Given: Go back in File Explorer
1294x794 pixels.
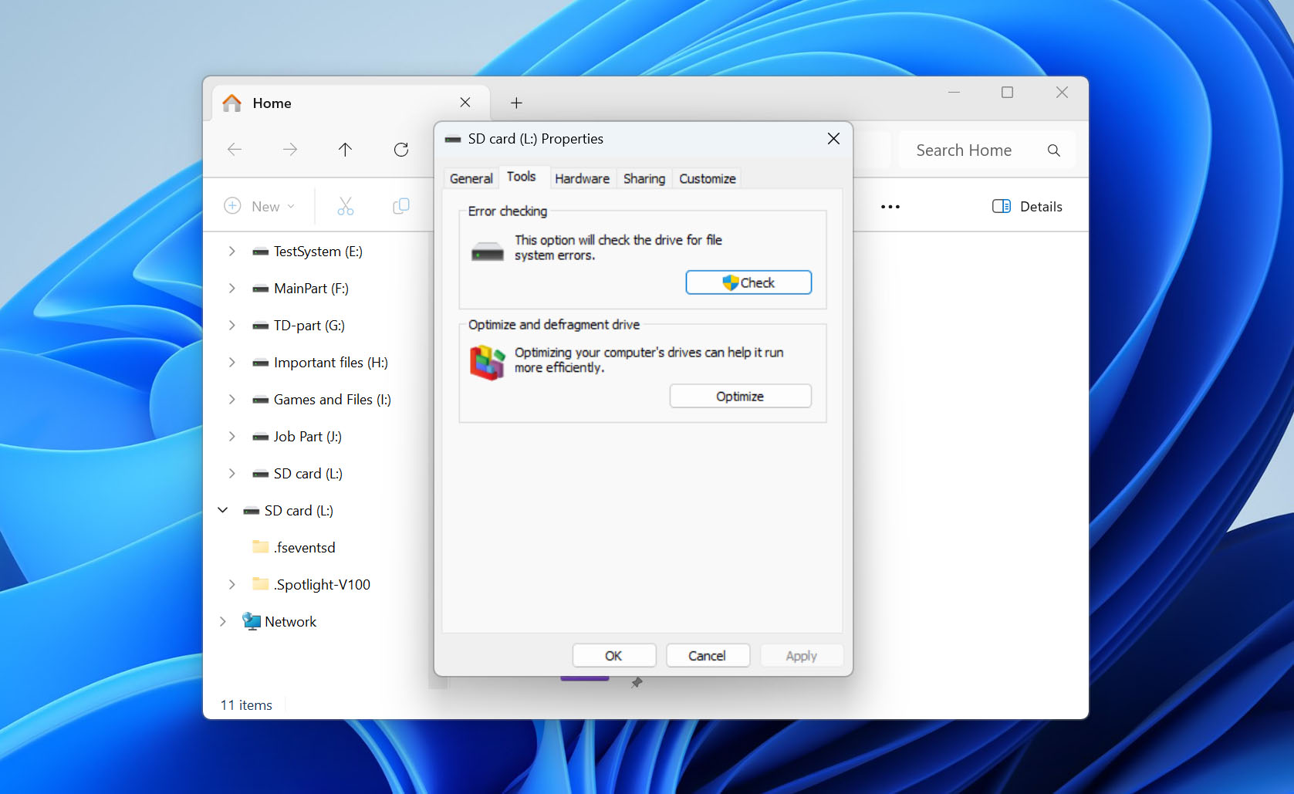Looking at the screenshot, I should tap(235, 150).
